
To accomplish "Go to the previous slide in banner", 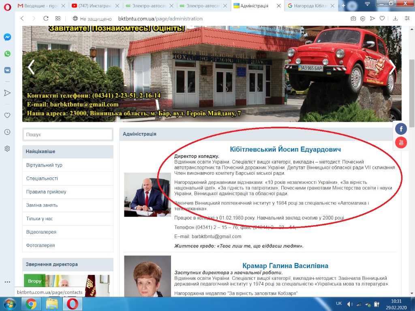I will click(x=31, y=68).
